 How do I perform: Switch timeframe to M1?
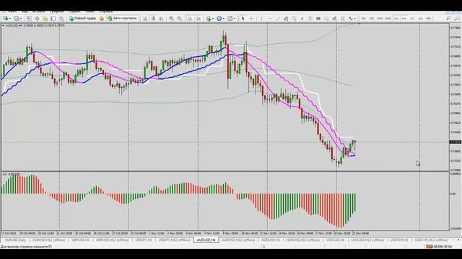click(x=364, y=19)
